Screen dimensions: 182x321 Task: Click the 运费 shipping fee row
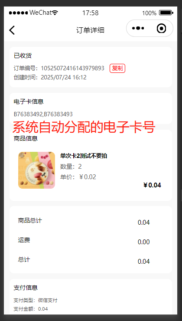pos(91,241)
